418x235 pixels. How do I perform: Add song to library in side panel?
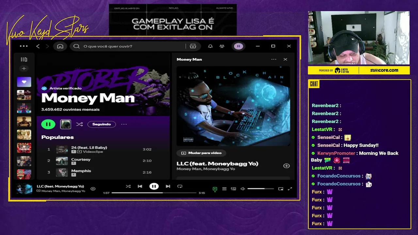(286, 166)
